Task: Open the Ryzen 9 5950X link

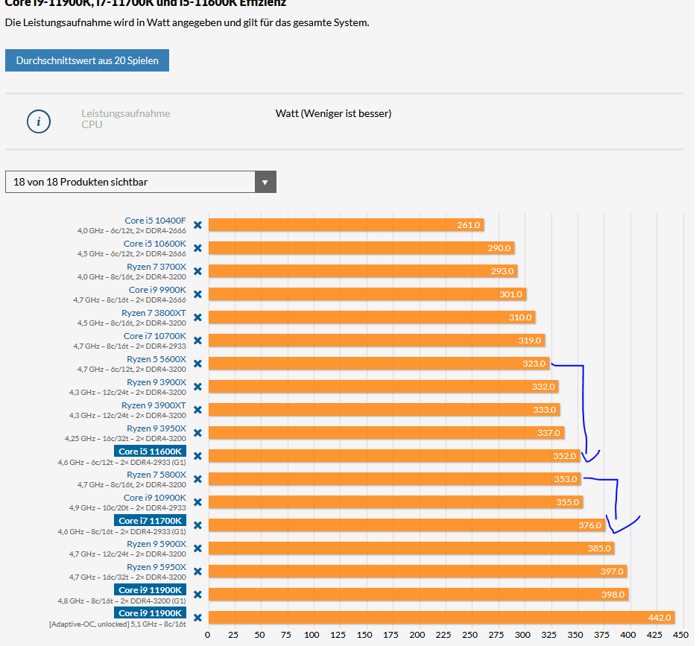Action: point(156,567)
